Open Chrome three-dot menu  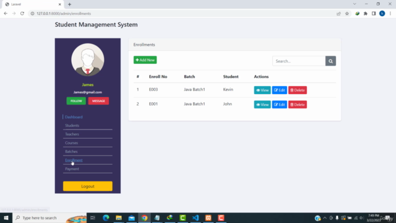click(x=390, y=14)
